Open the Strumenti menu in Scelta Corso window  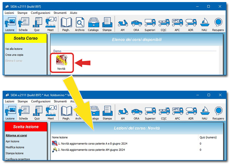pyautogui.click(x=60, y=13)
